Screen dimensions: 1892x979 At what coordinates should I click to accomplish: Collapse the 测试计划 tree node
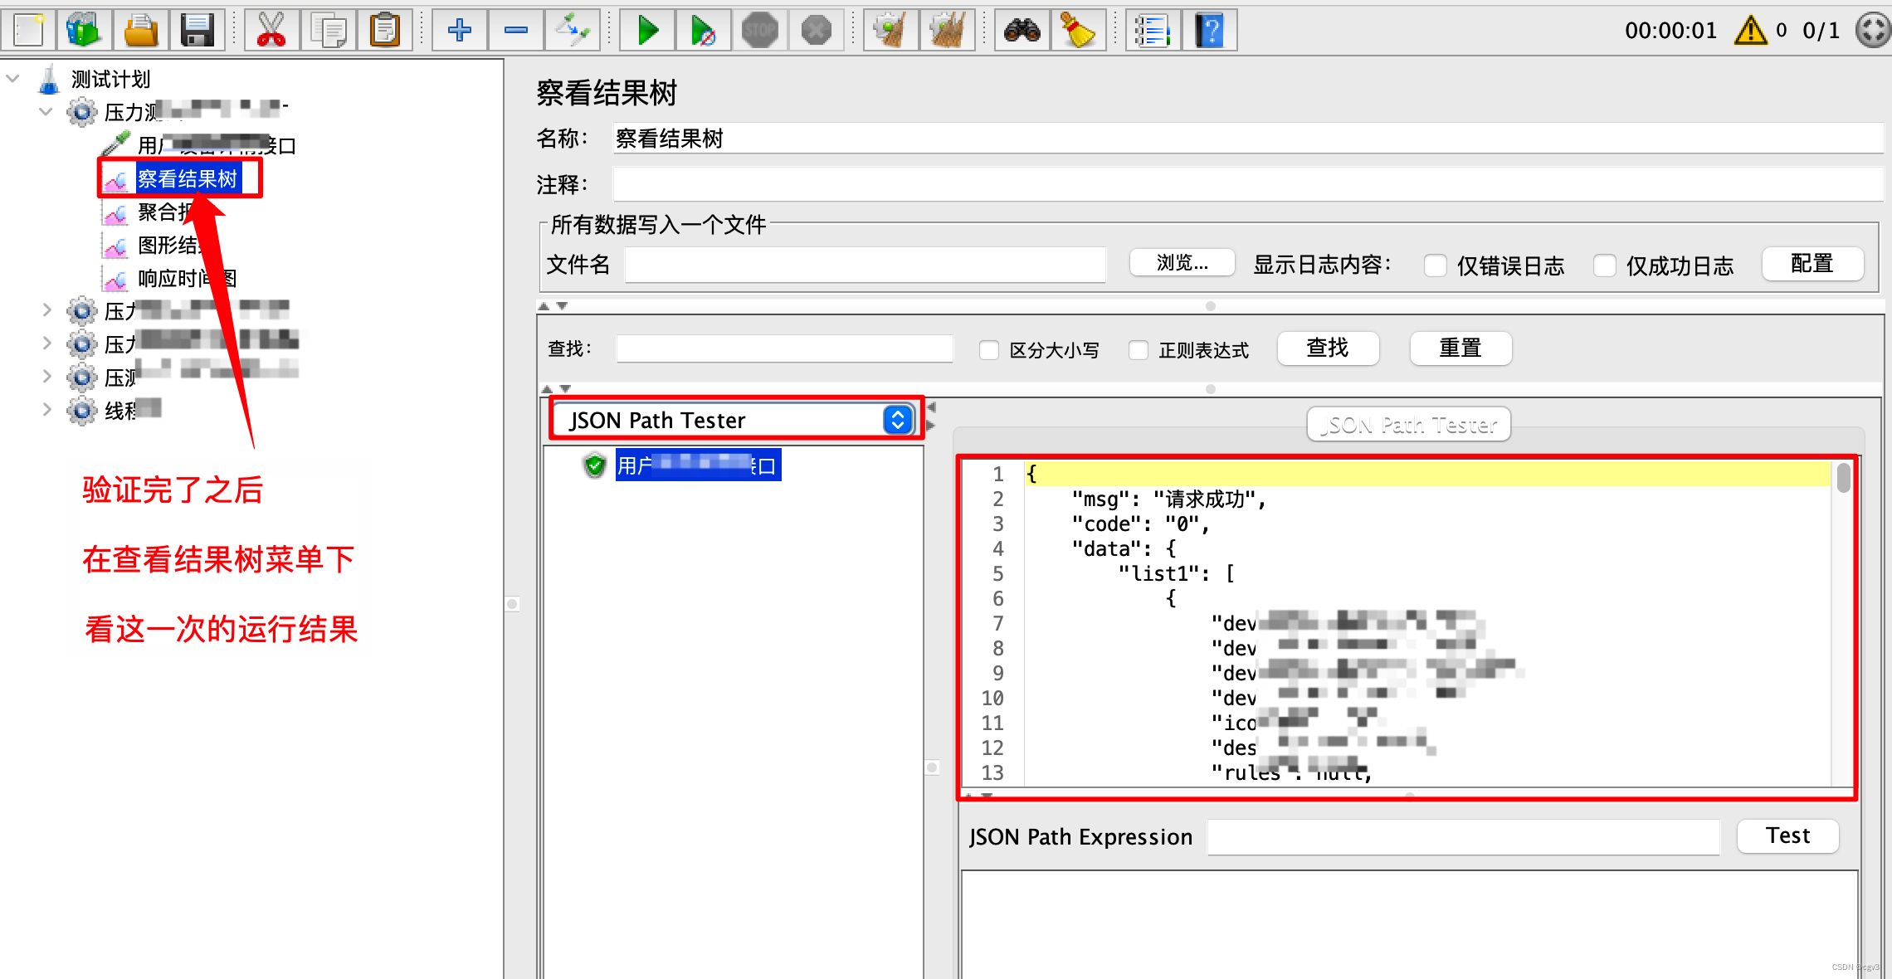13,79
